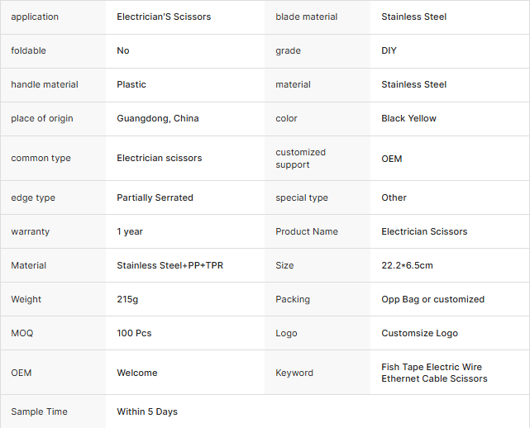The width and height of the screenshot is (530, 428).
Task: Click the 'Black Yellow' color value
Action: (x=409, y=118)
